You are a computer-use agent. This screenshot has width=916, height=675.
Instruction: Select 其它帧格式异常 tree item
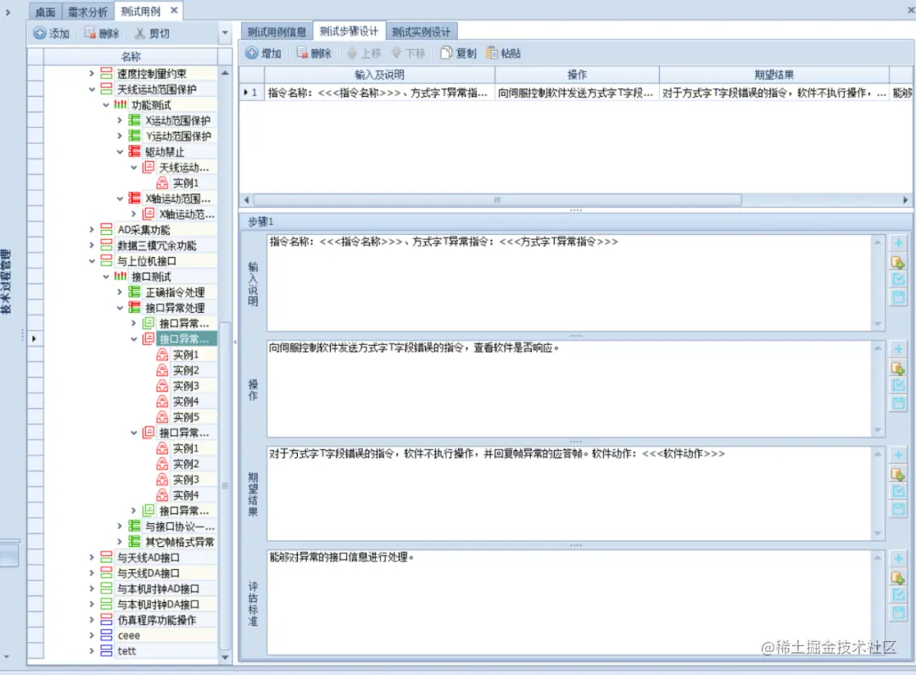pyautogui.click(x=180, y=542)
